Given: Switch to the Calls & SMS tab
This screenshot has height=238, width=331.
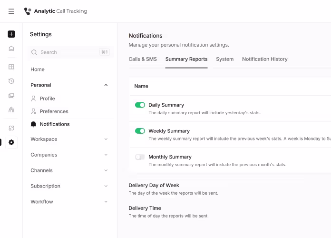Looking at the screenshot, I should (143, 59).
